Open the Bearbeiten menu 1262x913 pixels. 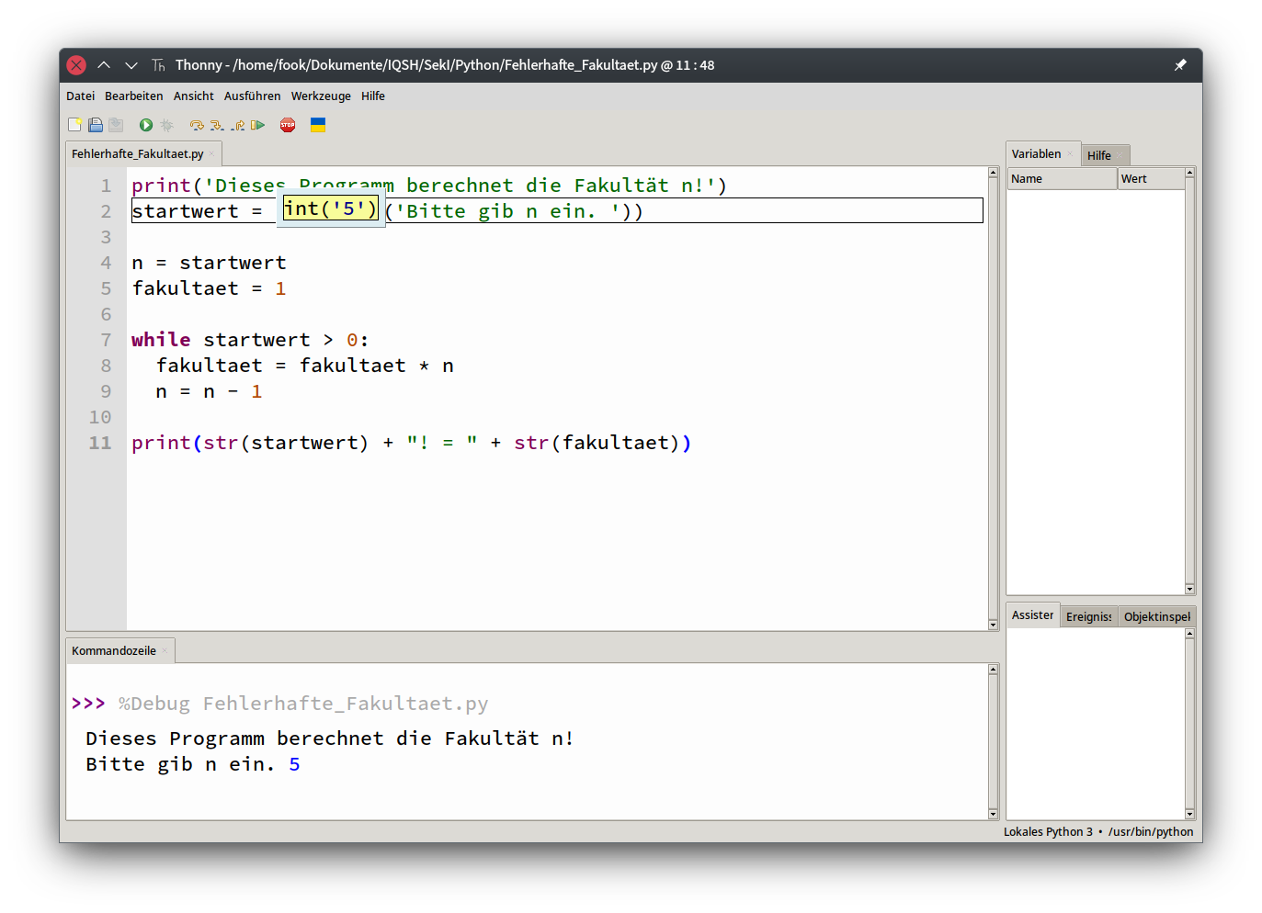coord(133,96)
